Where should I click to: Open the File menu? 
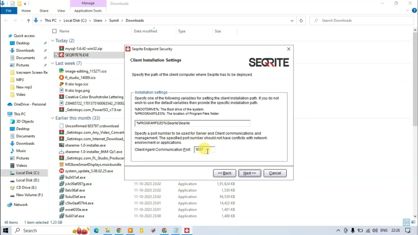click(8, 11)
